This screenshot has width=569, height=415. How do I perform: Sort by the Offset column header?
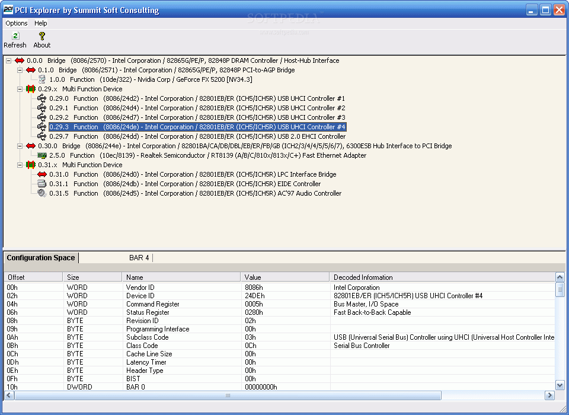click(x=33, y=277)
